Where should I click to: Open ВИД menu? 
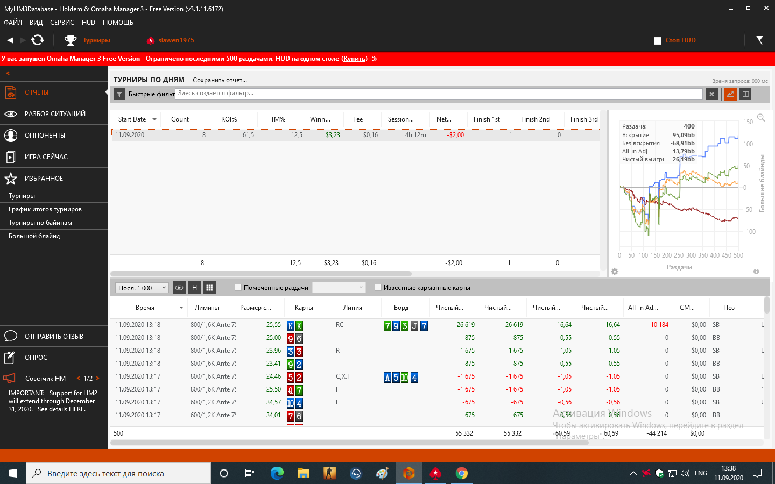[36, 23]
